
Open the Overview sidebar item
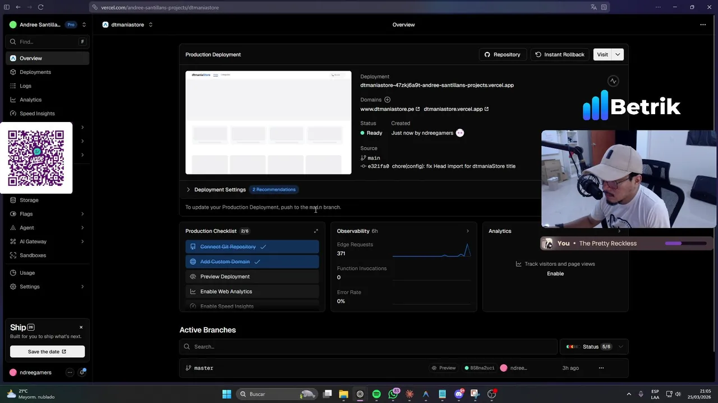pos(48,58)
